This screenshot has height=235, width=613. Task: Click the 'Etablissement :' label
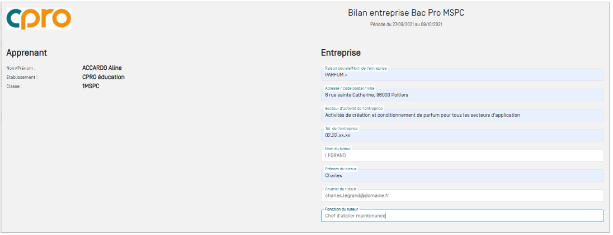(22, 78)
